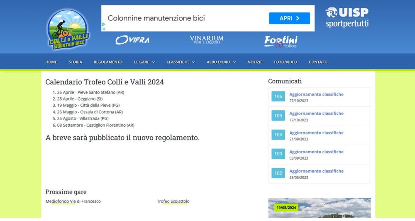Open the NOTIZIE page
Screen dimensions: 415x221
click(255, 62)
